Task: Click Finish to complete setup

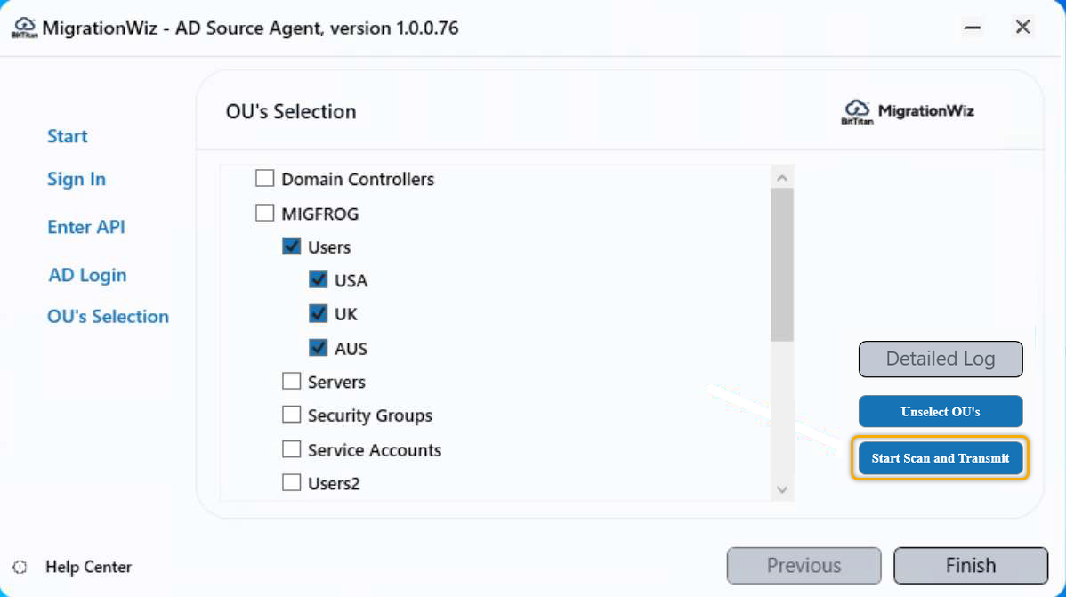Action: coord(970,566)
